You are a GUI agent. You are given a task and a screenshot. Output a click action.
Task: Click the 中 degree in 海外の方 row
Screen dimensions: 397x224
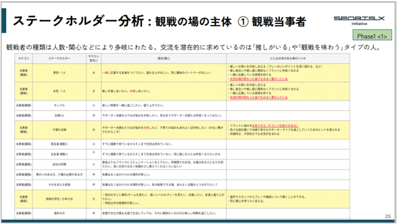click(x=94, y=213)
